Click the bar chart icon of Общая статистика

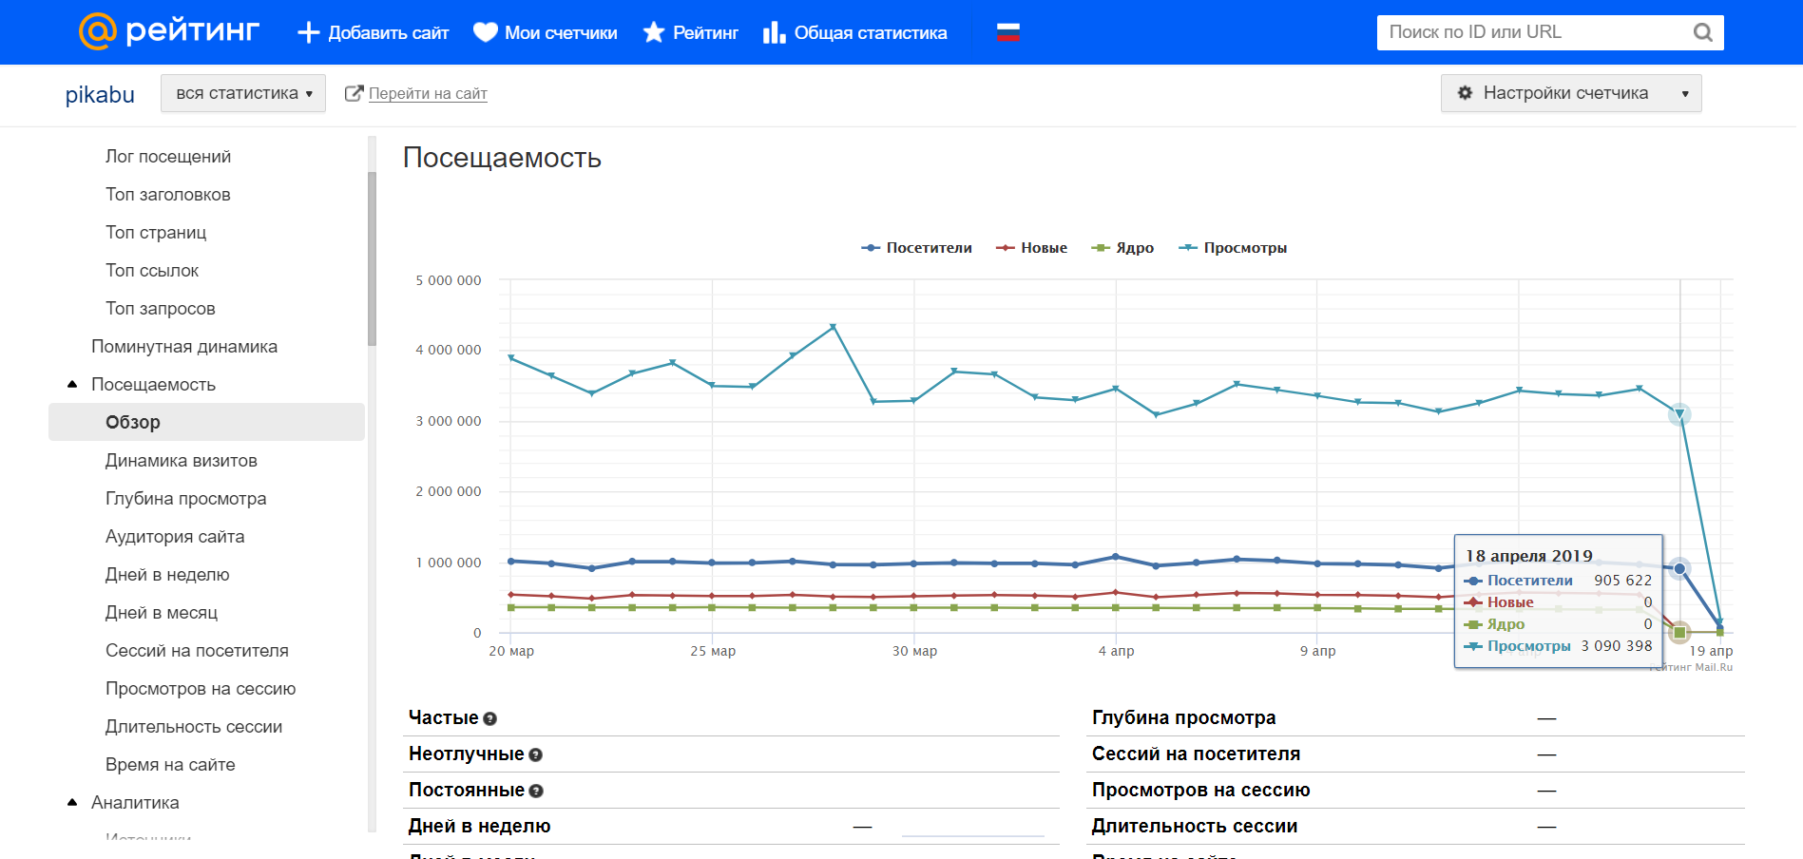(x=774, y=32)
